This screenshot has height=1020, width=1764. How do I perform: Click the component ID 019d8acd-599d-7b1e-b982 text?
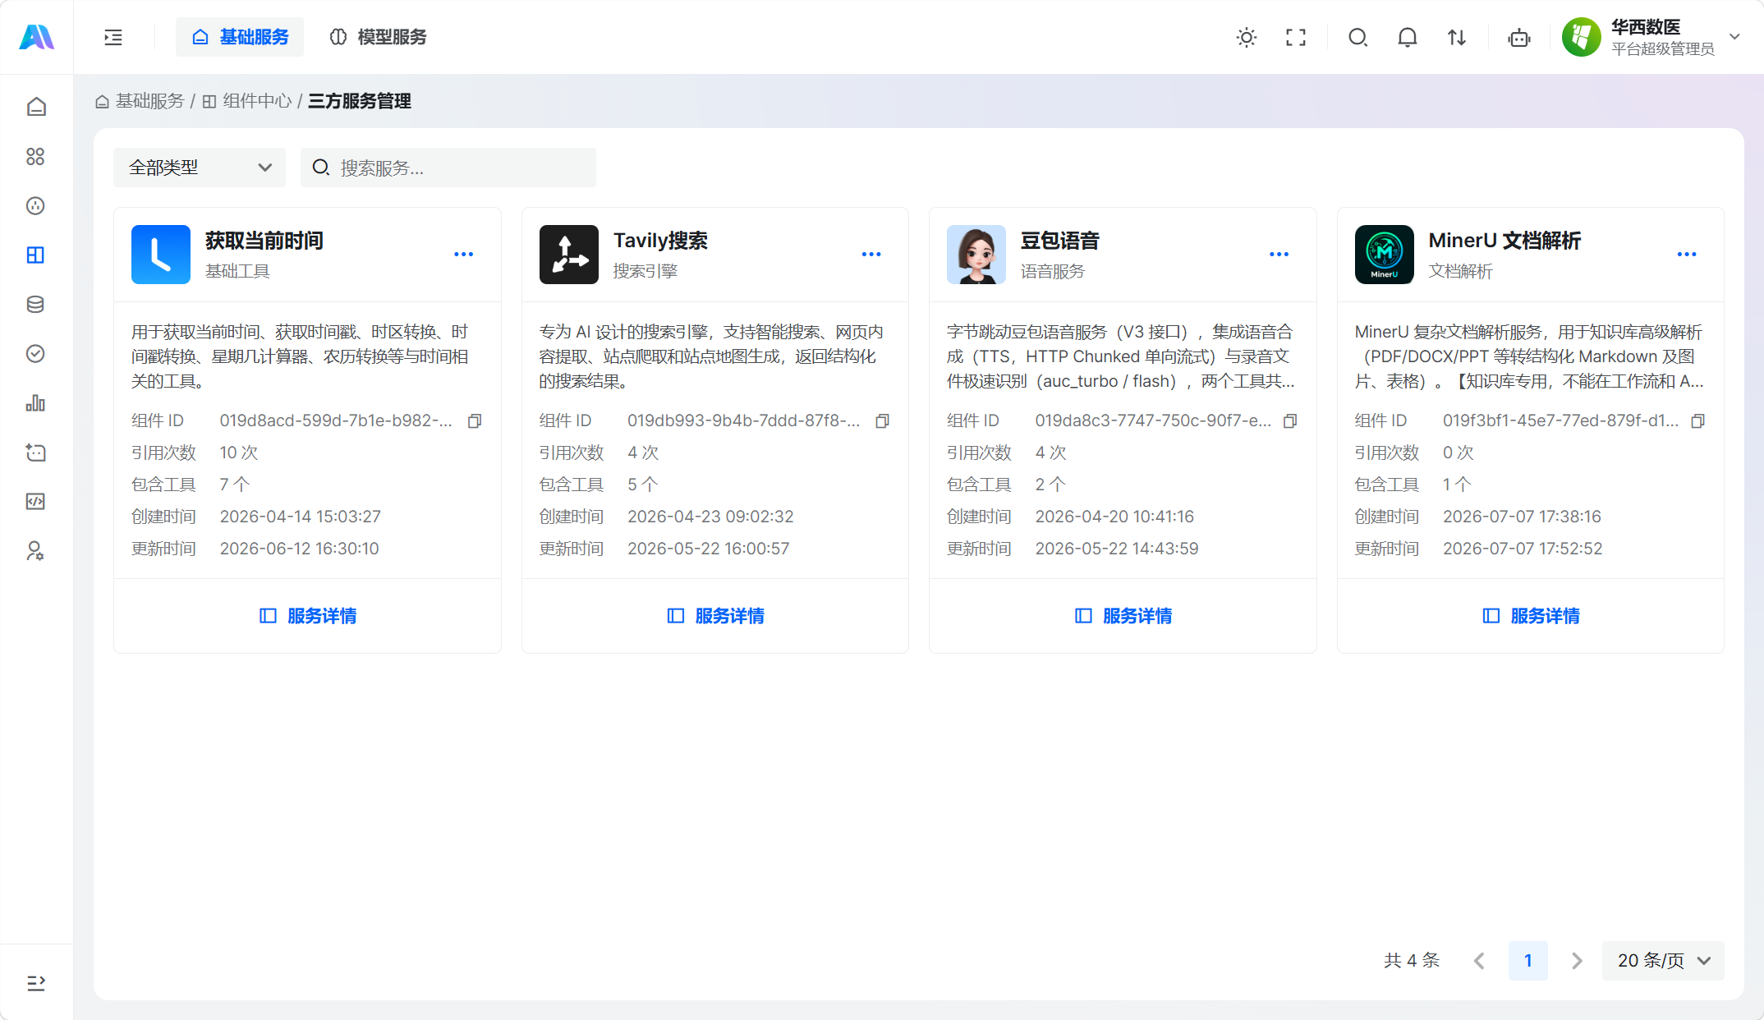336,420
